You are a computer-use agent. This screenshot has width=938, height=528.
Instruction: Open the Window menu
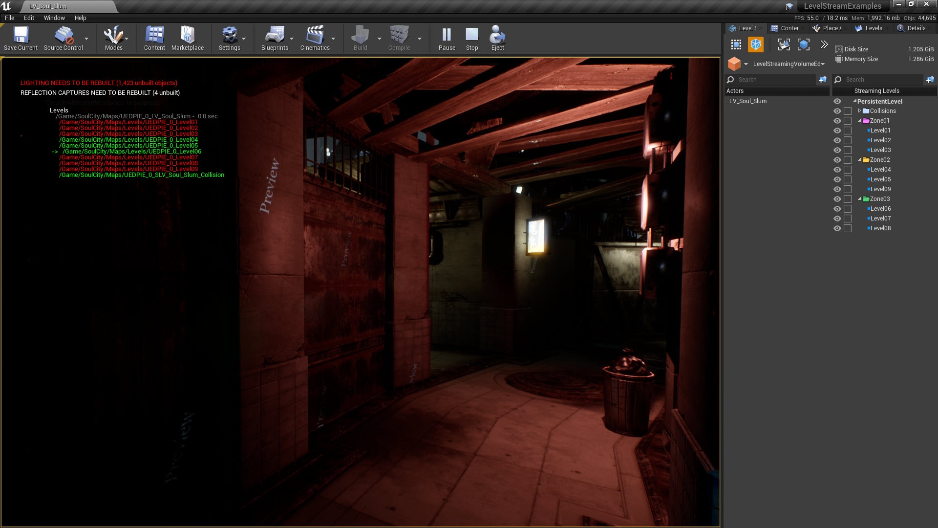pyautogui.click(x=54, y=18)
